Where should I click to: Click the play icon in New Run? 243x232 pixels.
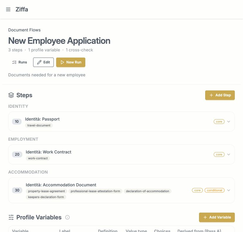coord(62,62)
